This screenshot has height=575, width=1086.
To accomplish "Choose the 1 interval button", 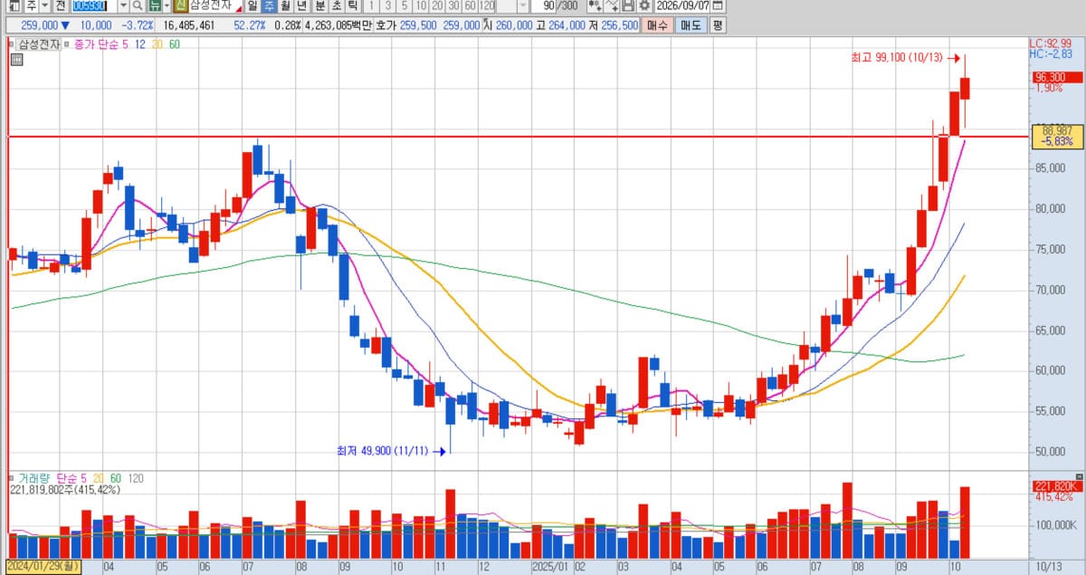I will tap(373, 6).
